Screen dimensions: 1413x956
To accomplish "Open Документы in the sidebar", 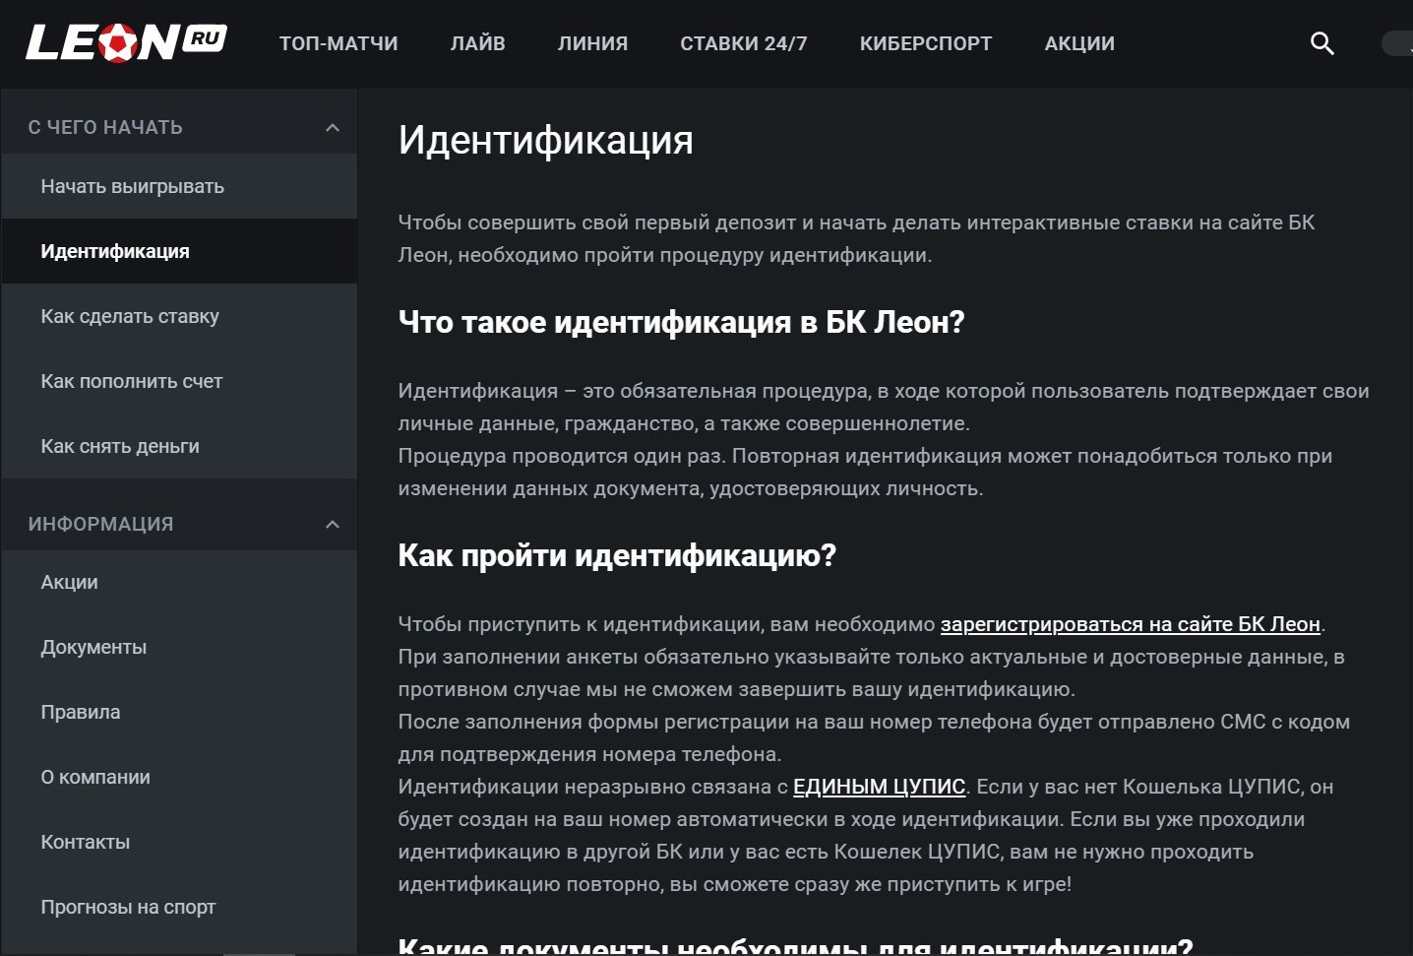I will tap(179, 647).
